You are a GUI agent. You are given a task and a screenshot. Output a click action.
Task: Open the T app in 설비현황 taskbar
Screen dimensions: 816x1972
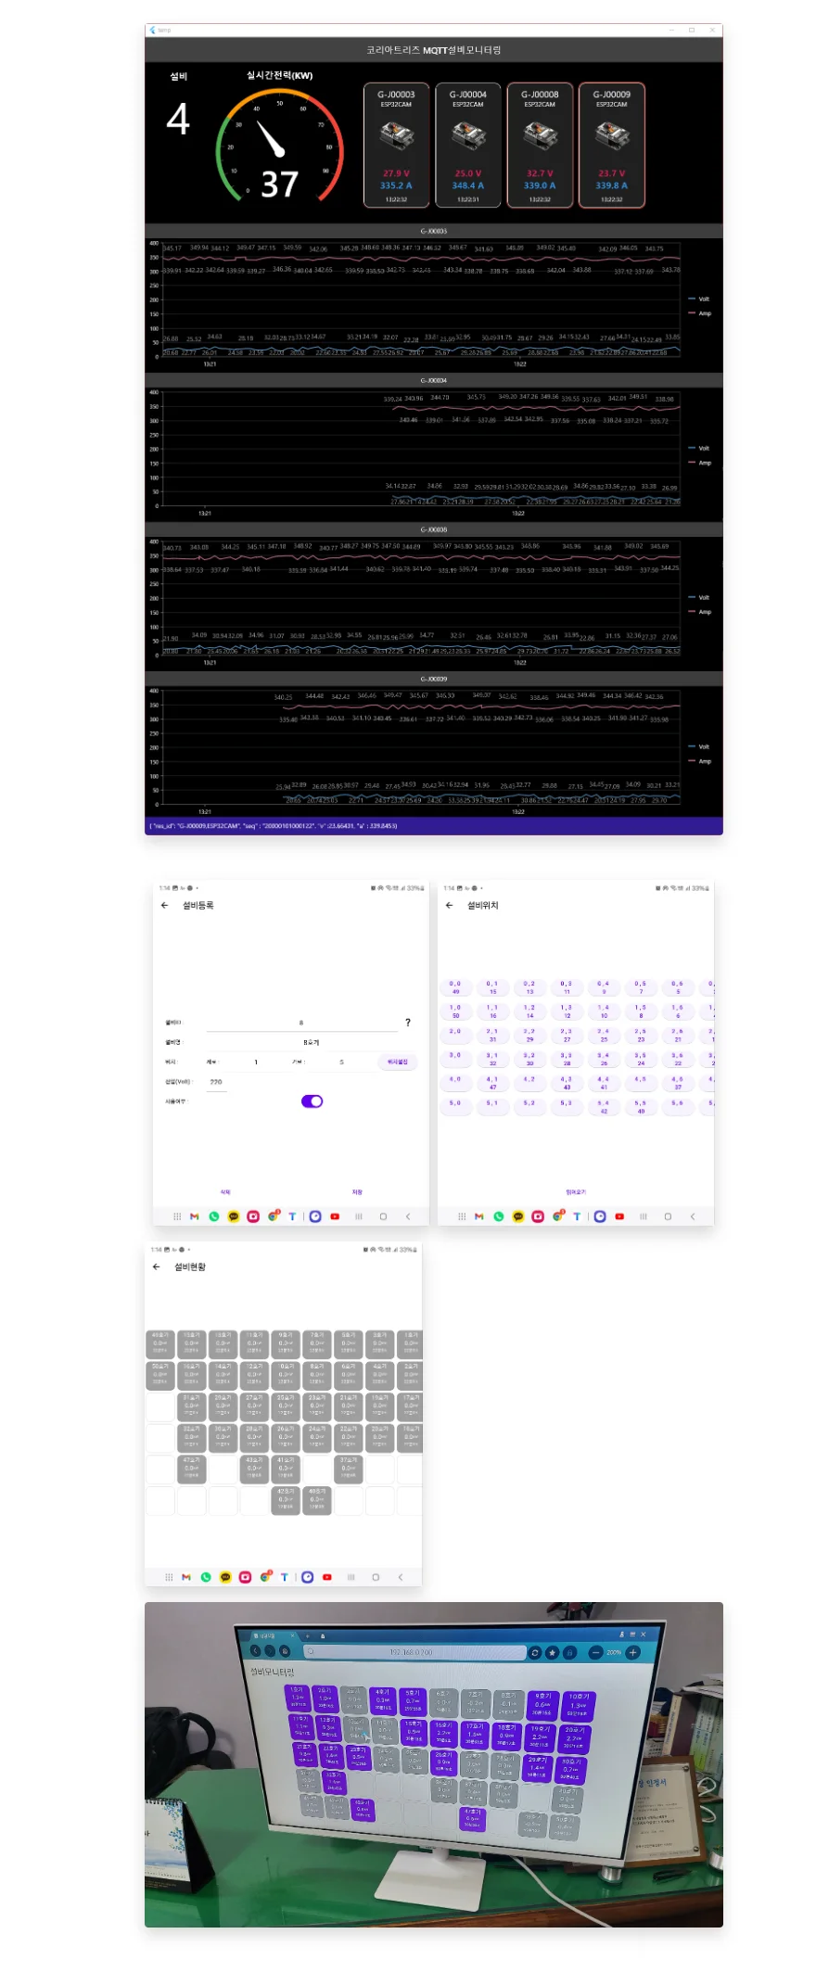284,1577
